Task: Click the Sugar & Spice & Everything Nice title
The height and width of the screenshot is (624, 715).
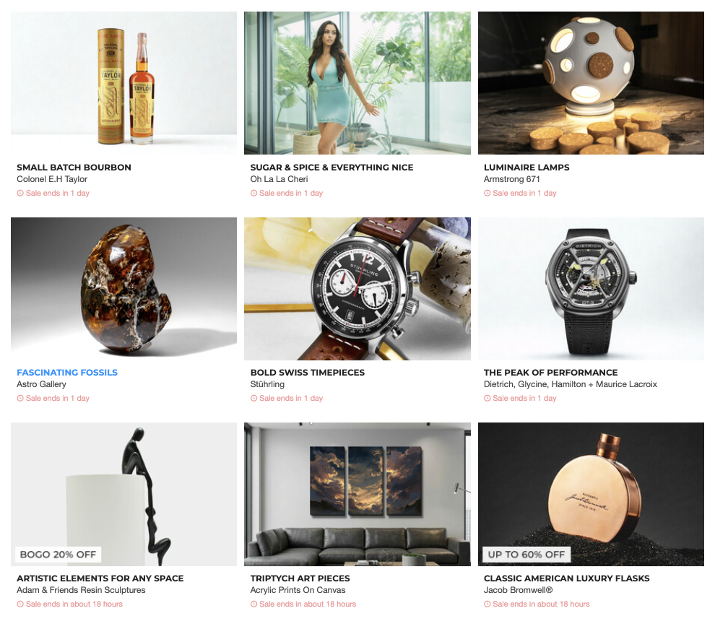Action: 331,168
